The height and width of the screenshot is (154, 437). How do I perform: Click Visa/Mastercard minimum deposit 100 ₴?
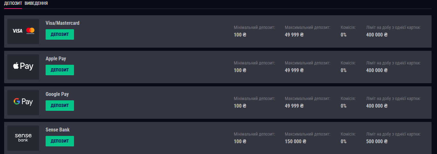[x=240, y=35]
